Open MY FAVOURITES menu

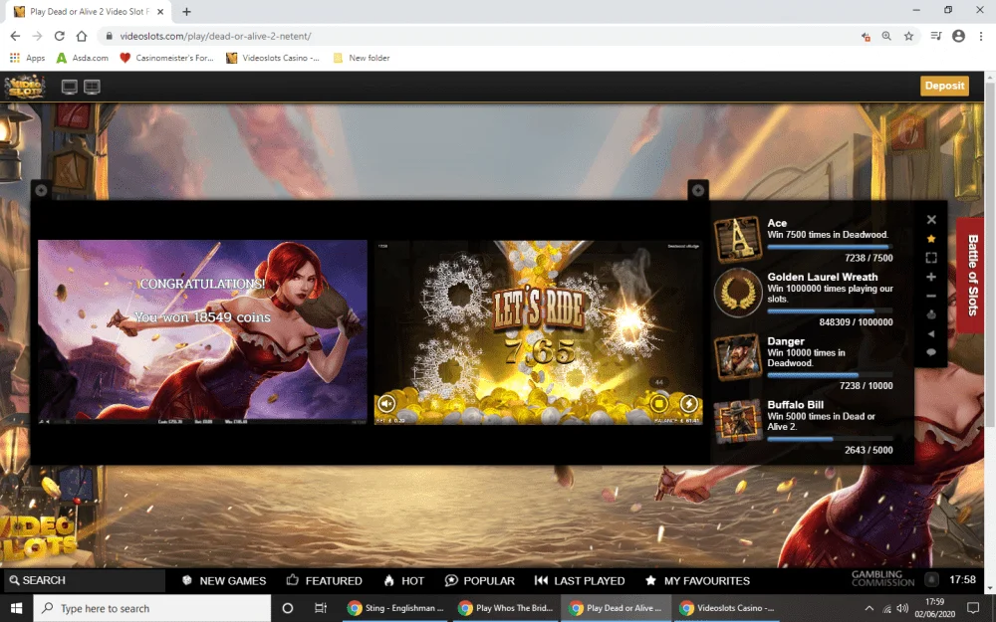pos(697,581)
